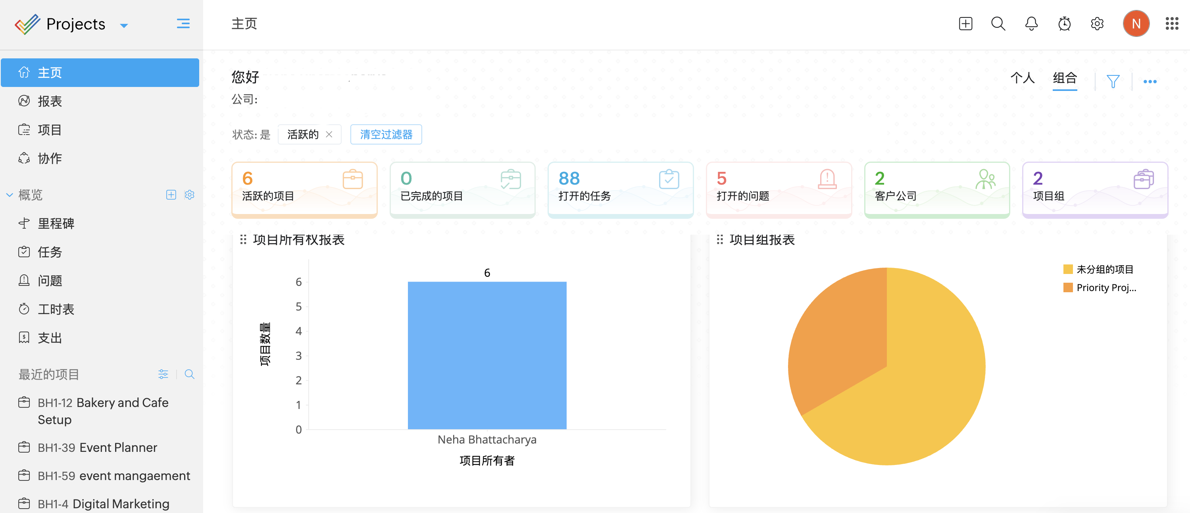
Task: Open the Projects dropdown arrow
Action: (x=124, y=25)
